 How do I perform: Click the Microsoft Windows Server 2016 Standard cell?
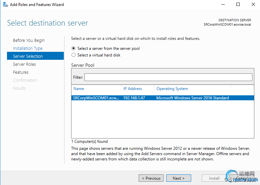[x=193, y=98]
